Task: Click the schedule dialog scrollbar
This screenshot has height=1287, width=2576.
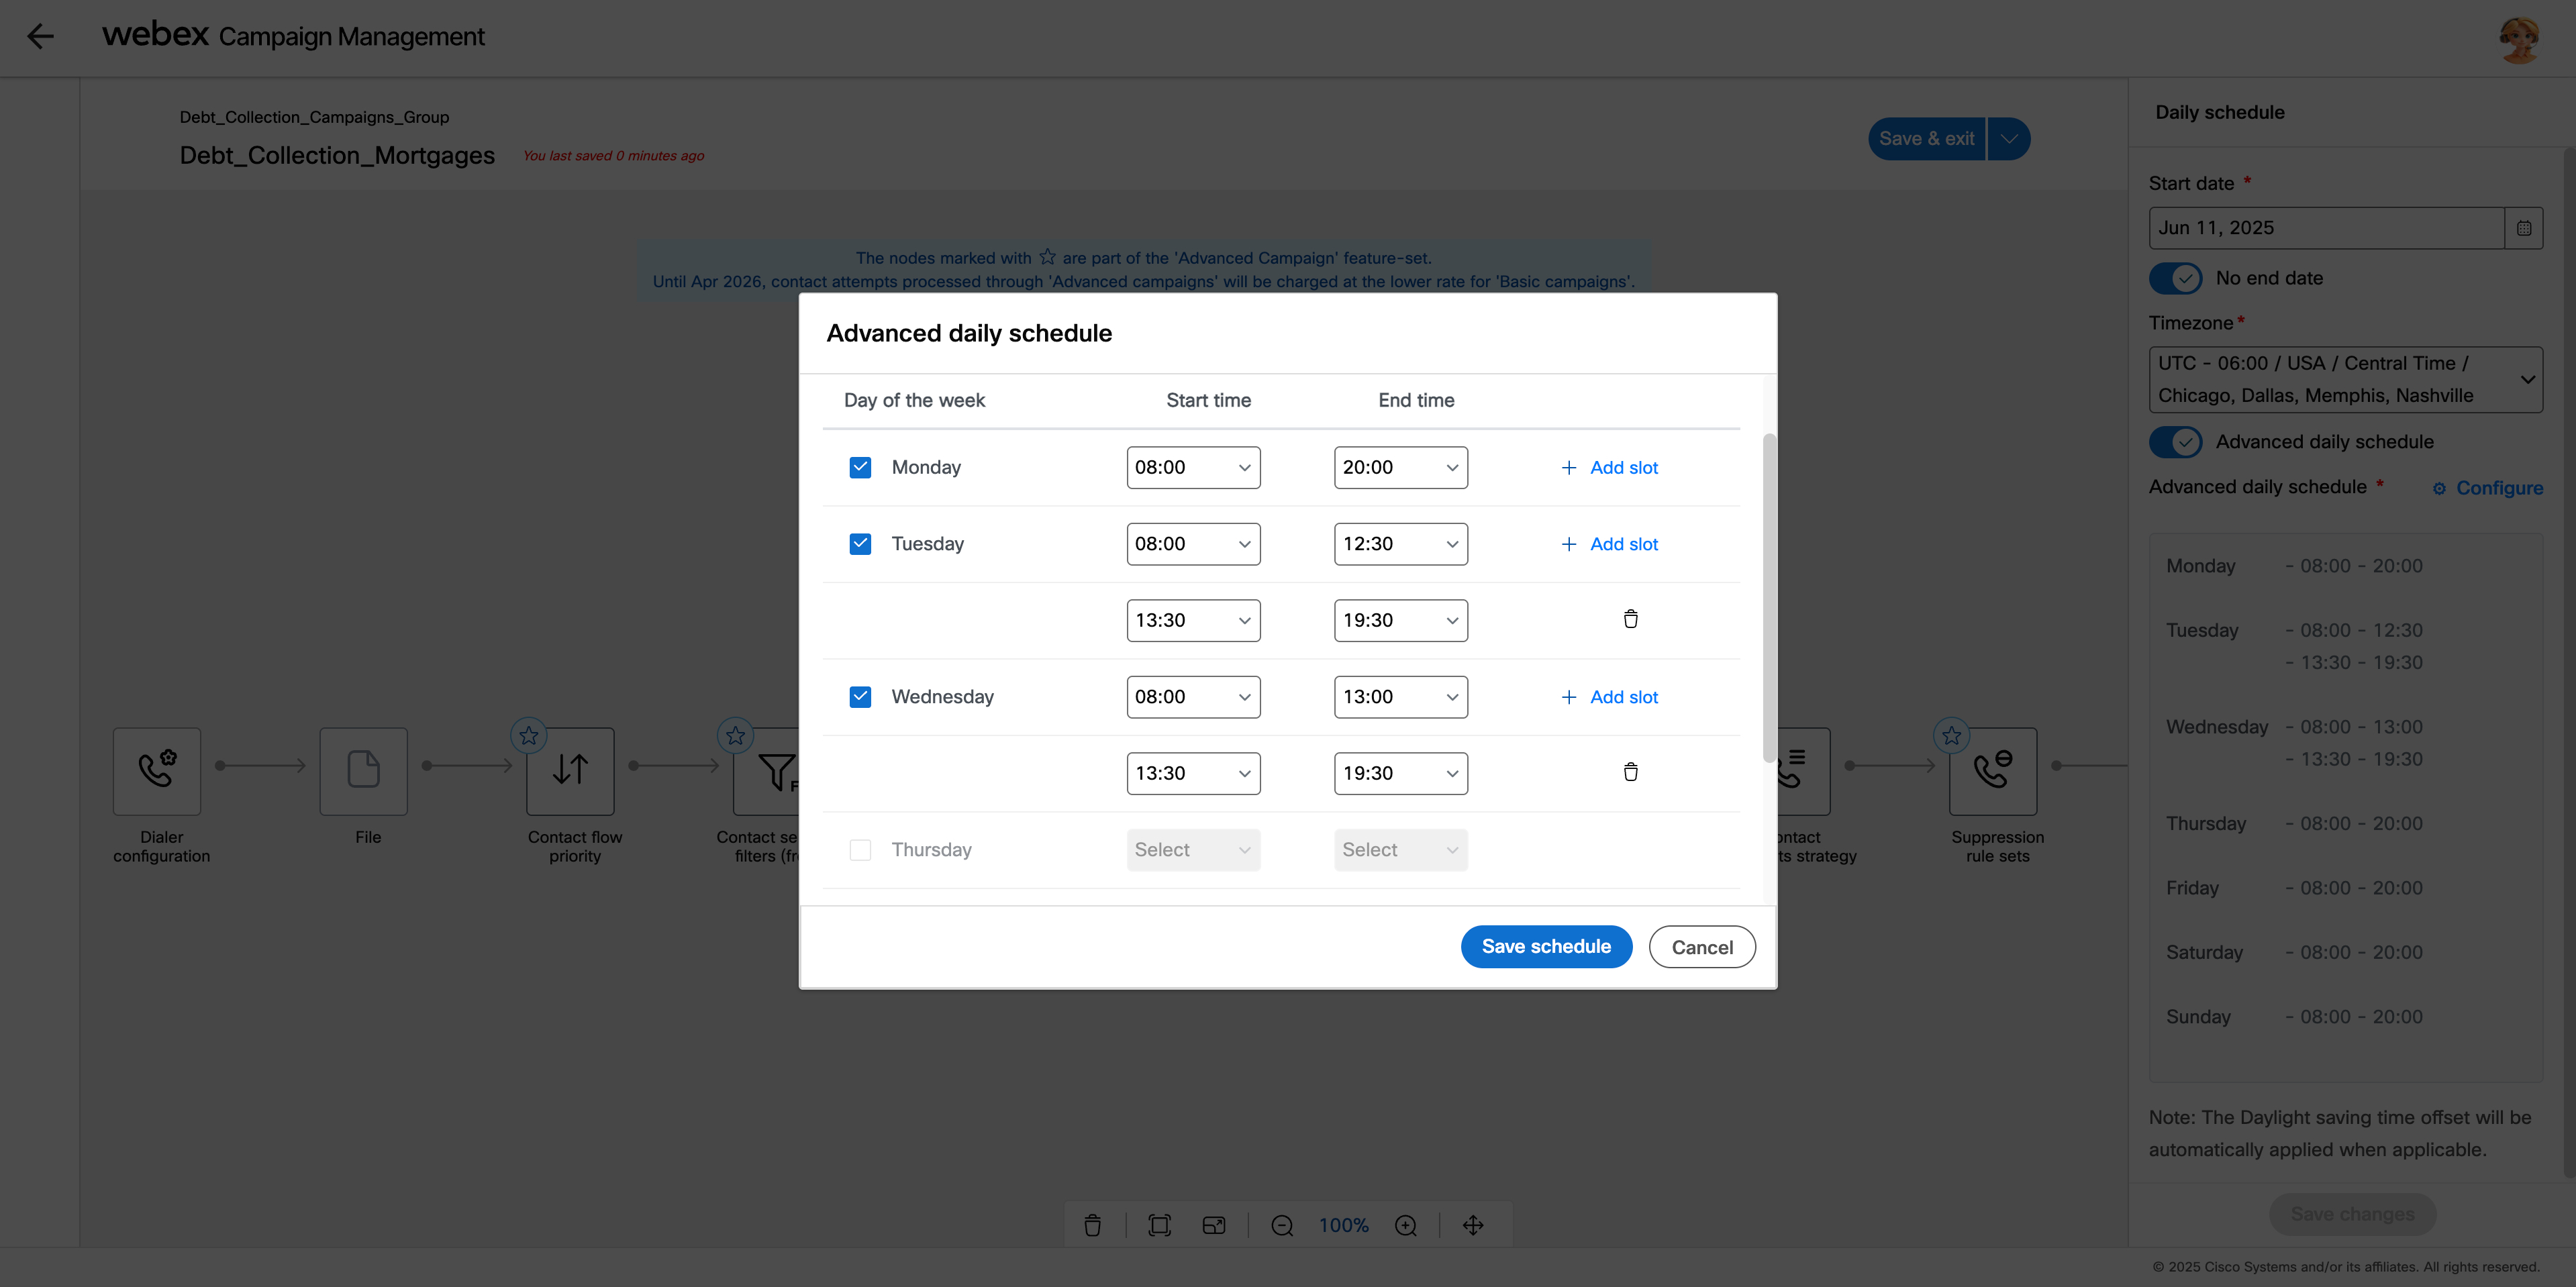Action: tap(1769, 598)
